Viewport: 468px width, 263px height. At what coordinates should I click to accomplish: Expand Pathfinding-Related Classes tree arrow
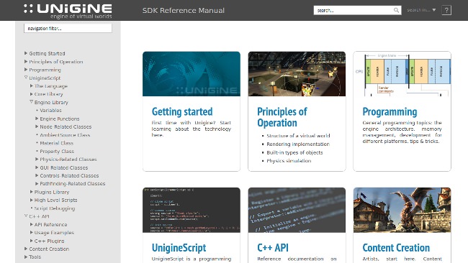tap(37, 183)
